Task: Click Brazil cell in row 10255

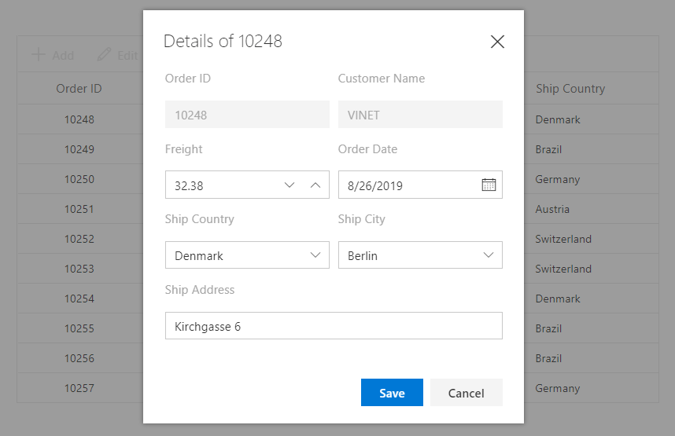Action: (548, 328)
